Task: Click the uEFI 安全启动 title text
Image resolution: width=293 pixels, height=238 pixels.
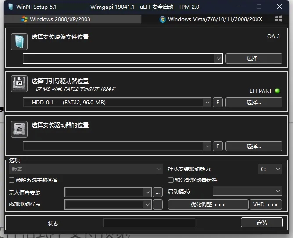Action: pyautogui.click(x=157, y=7)
